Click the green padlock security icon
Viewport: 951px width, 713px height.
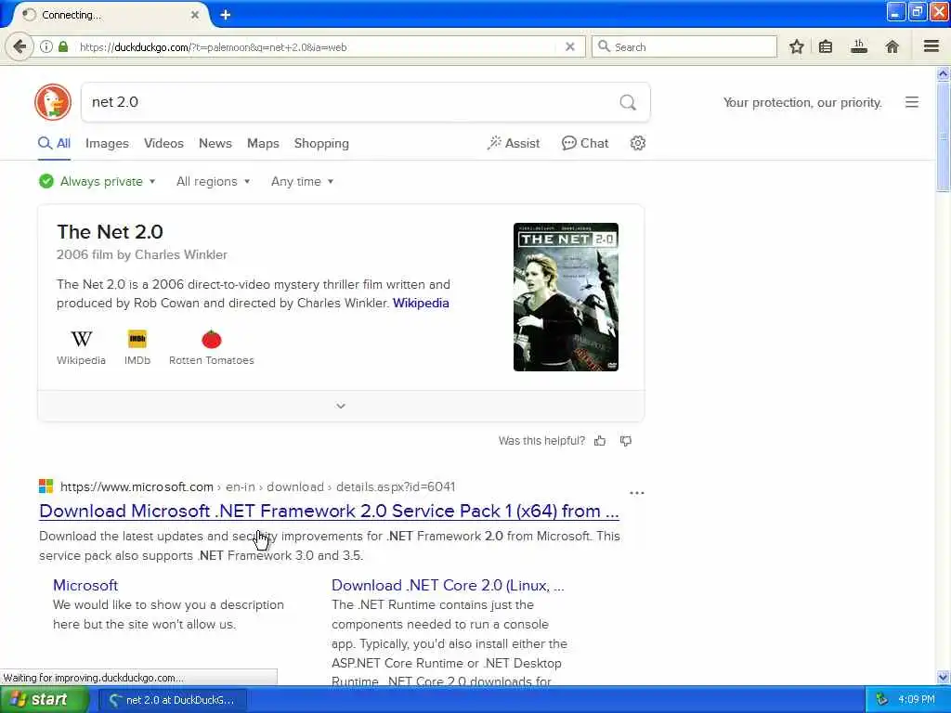coord(63,46)
